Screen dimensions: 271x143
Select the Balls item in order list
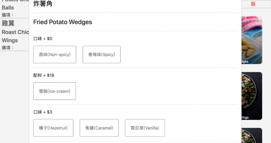pos(8,8)
